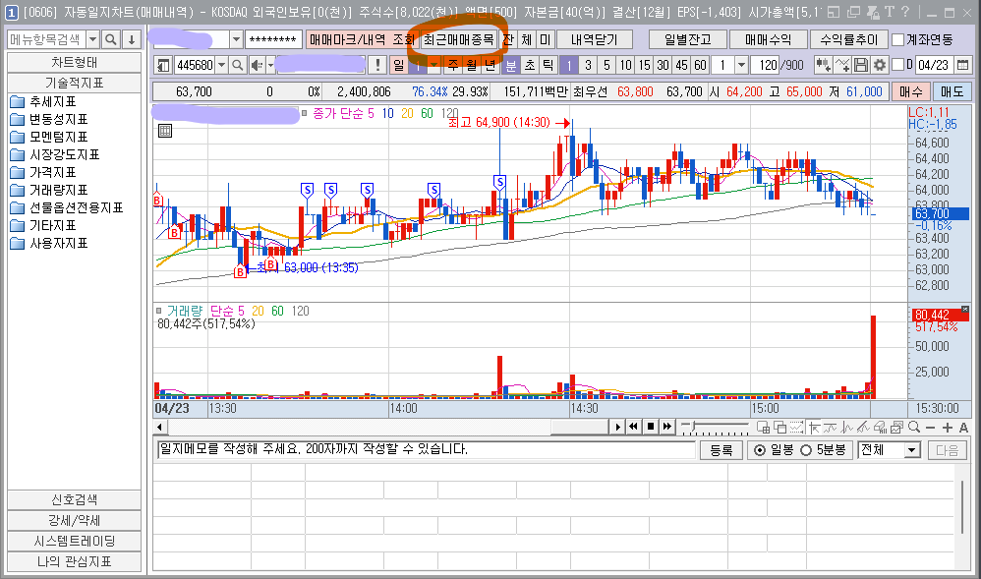Switch chart period to 초 (second)
The width and height of the screenshot is (981, 579).
pyautogui.click(x=530, y=65)
